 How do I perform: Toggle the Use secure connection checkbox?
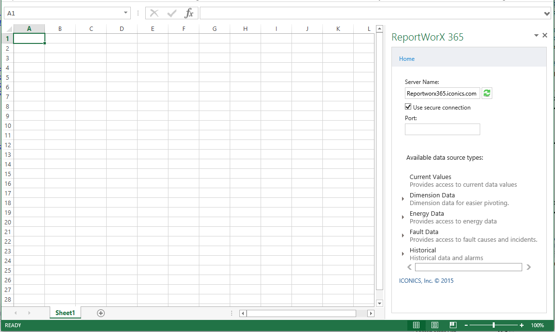click(x=408, y=107)
